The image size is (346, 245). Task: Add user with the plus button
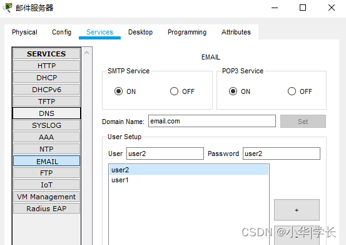tap(297, 210)
